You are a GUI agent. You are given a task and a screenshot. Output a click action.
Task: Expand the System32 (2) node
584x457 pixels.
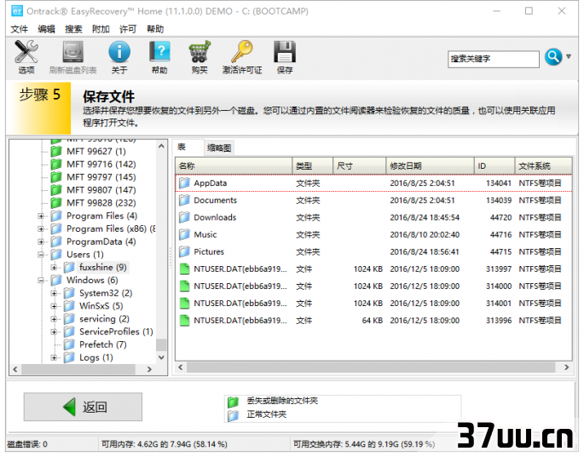click(54, 293)
